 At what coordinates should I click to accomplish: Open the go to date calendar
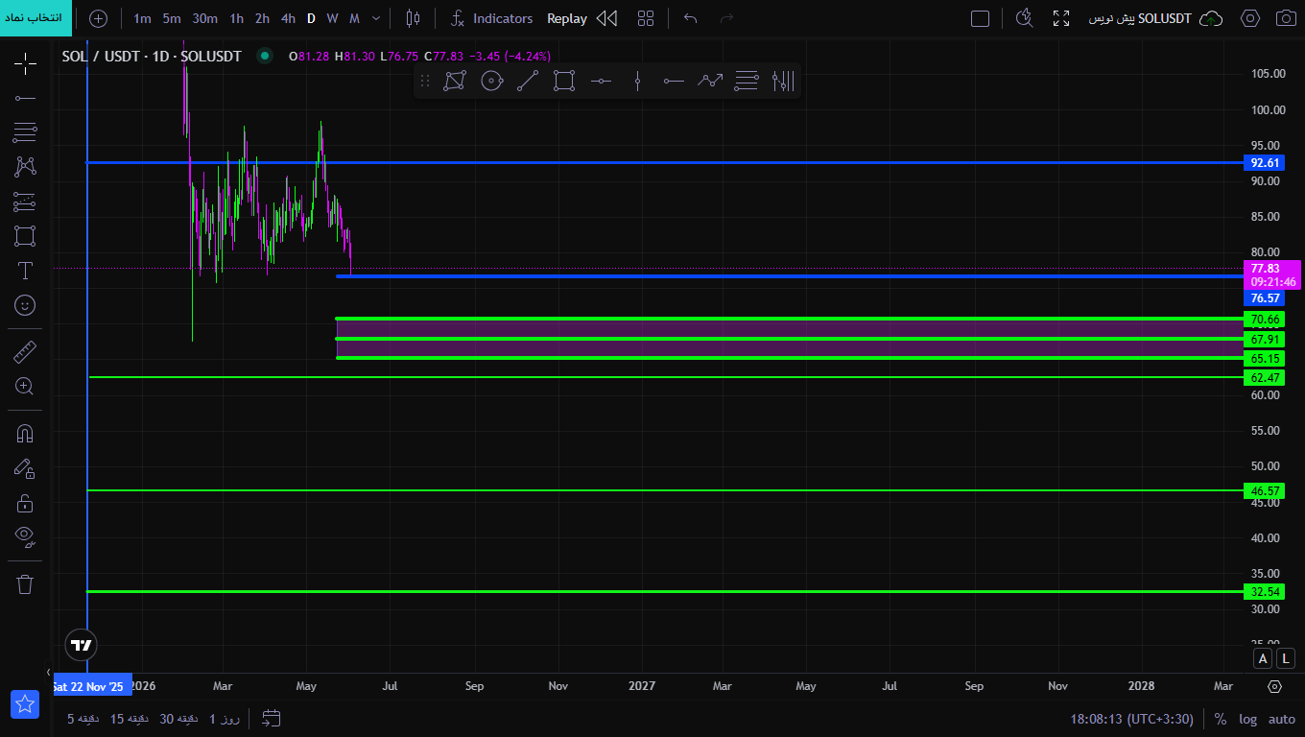[x=272, y=718]
